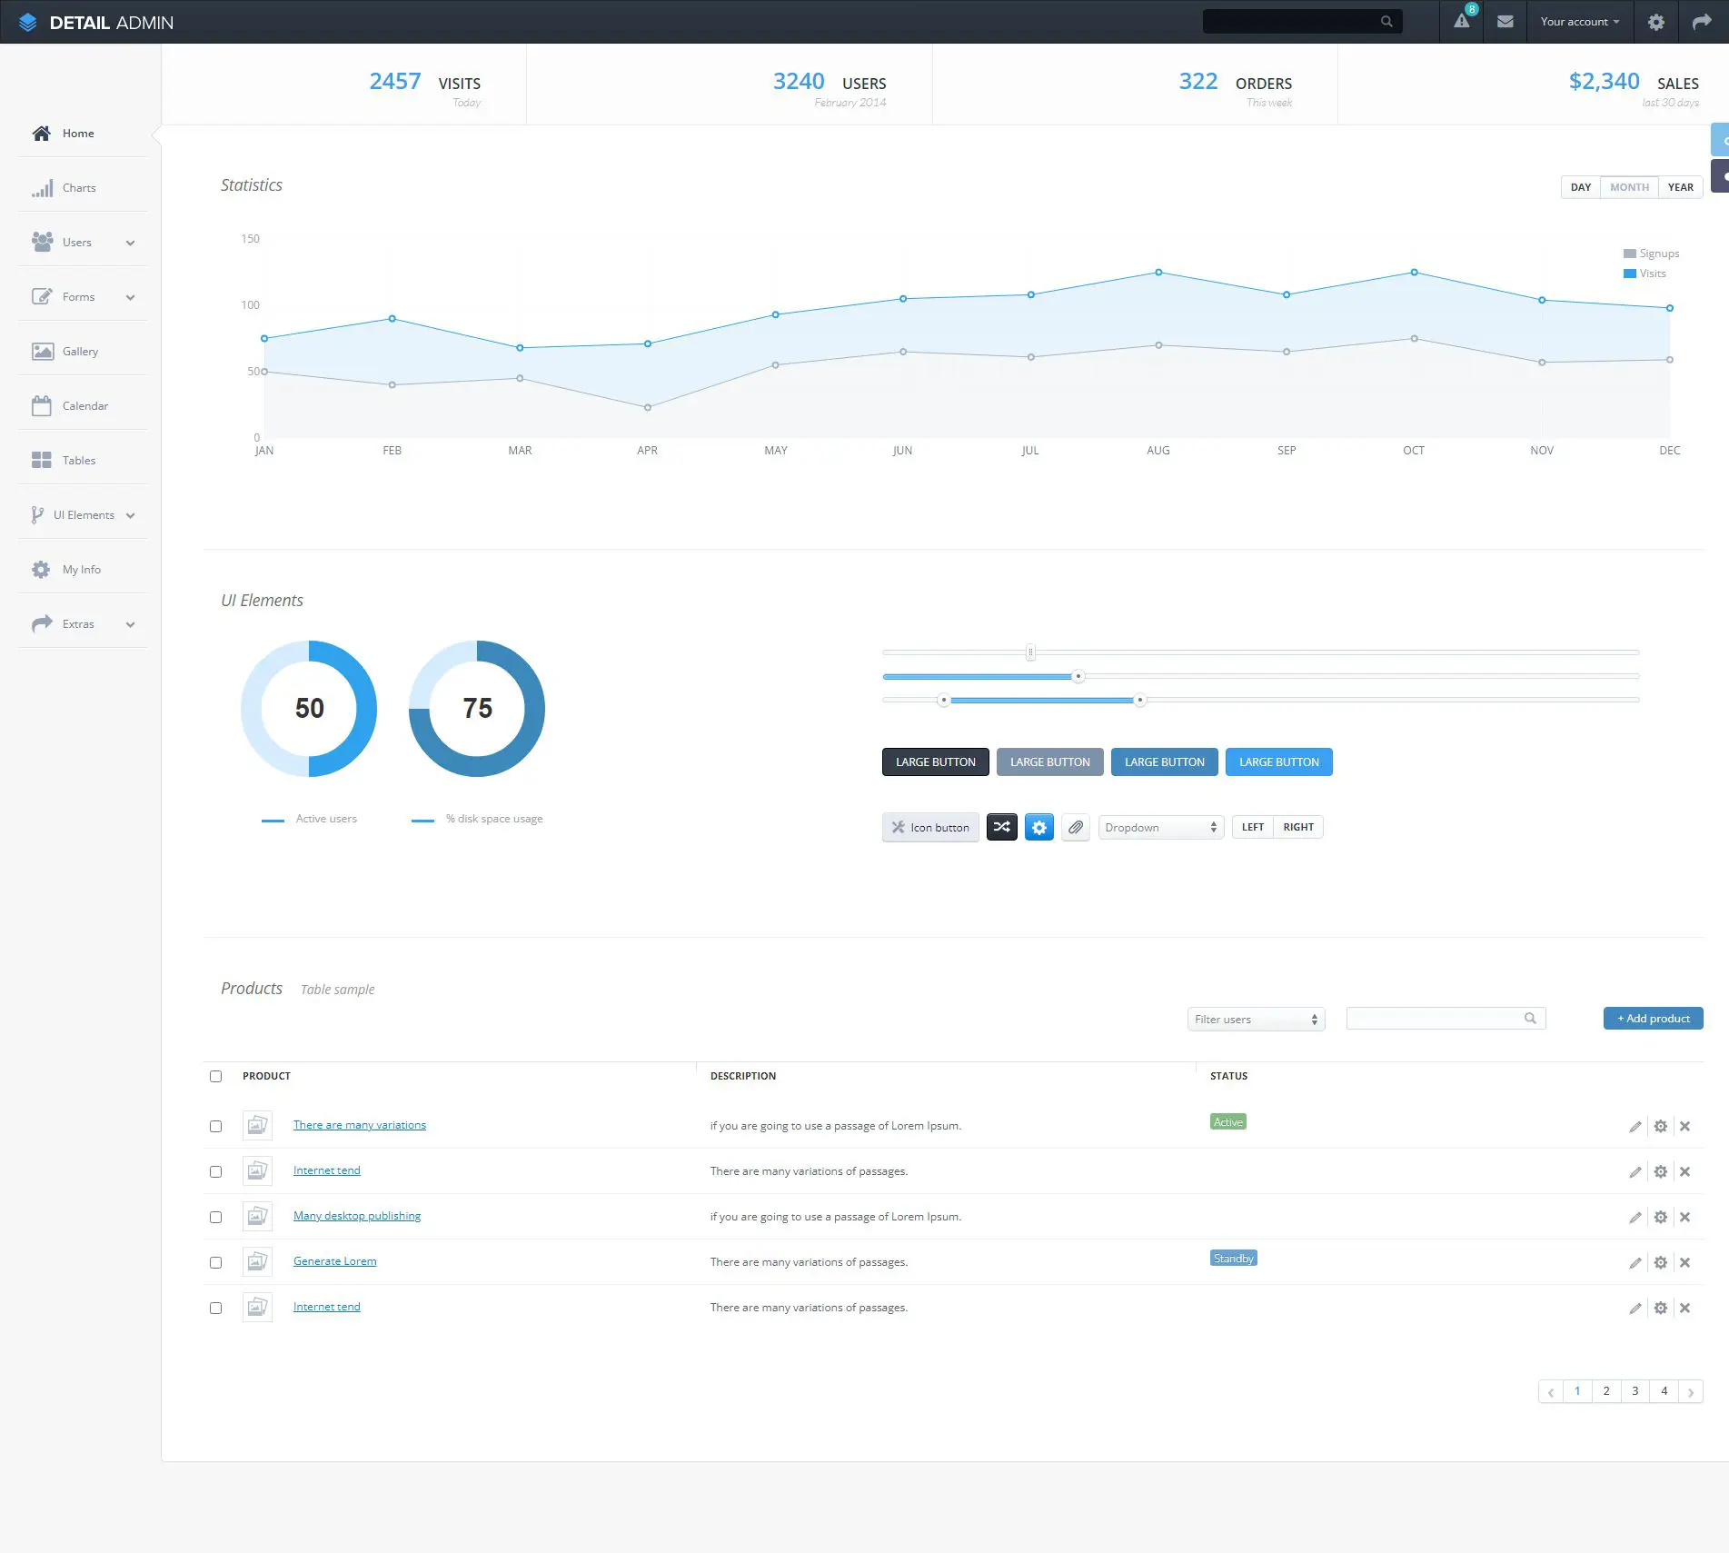The image size is (1729, 1553).
Task: Open the Many desktop publishing product link
Action: click(x=356, y=1215)
